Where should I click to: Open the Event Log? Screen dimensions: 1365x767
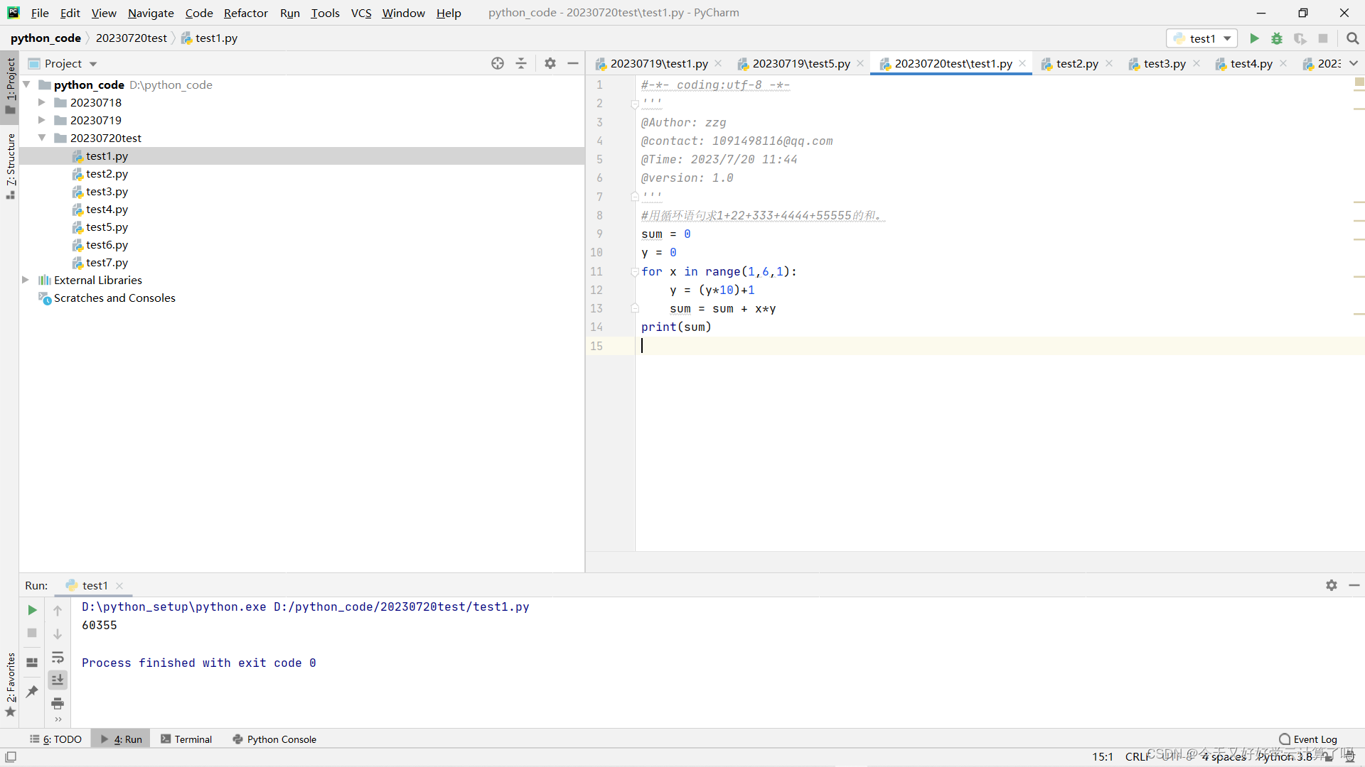pyautogui.click(x=1308, y=739)
